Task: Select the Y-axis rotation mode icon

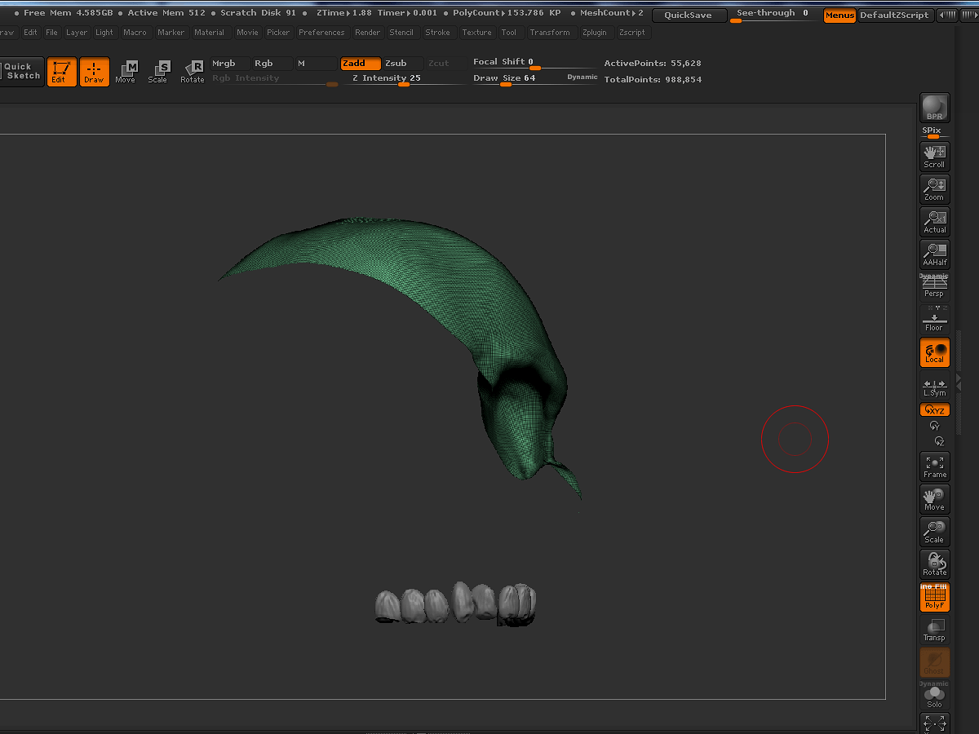Action: pos(935,426)
